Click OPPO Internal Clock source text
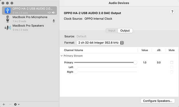This screenshot has width=179, height=107. [x=98, y=19]
